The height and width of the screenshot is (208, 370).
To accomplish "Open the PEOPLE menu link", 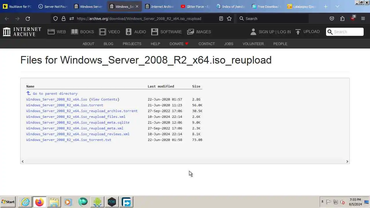I will 280,44.
